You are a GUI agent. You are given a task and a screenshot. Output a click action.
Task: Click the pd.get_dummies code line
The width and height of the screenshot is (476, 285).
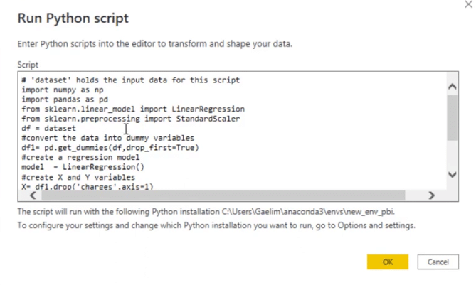pyautogui.click(x=110, y=148)
